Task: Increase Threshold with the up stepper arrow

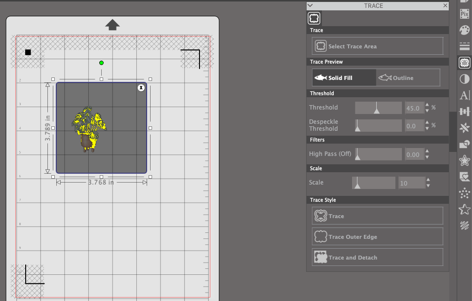Action: (427, 105)
